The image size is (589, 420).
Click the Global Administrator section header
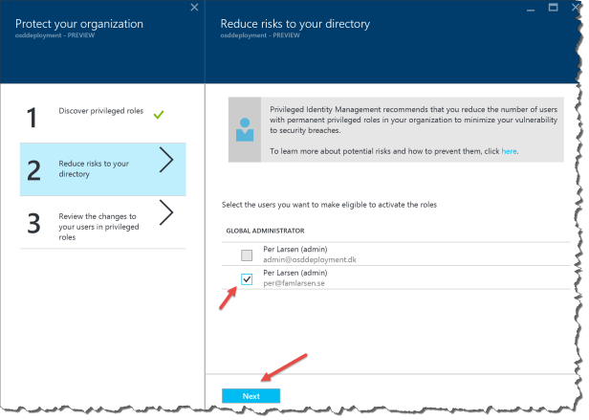point(266,231)
